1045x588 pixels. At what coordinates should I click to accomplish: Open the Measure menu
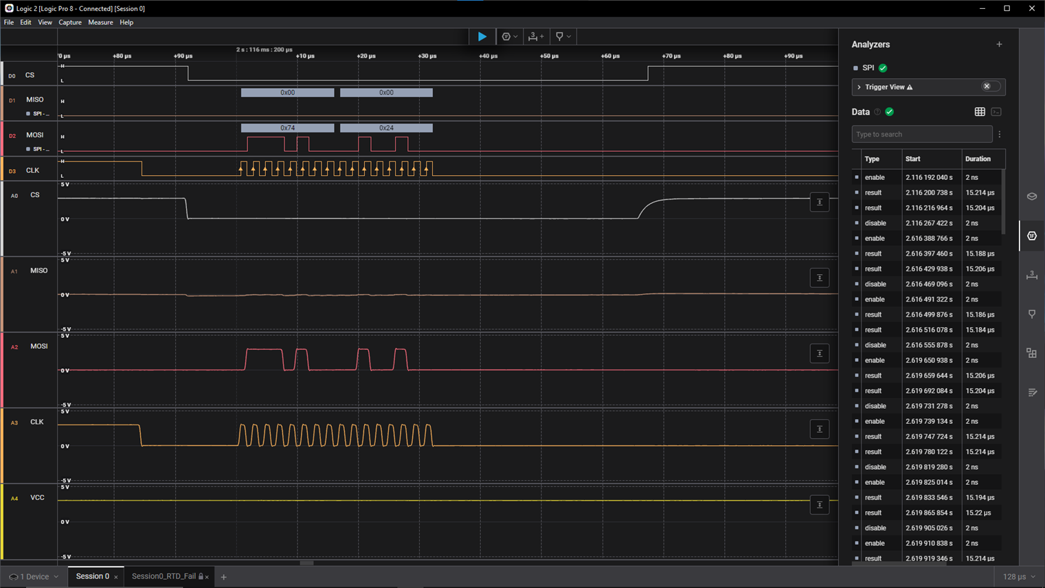coord(100,23)
